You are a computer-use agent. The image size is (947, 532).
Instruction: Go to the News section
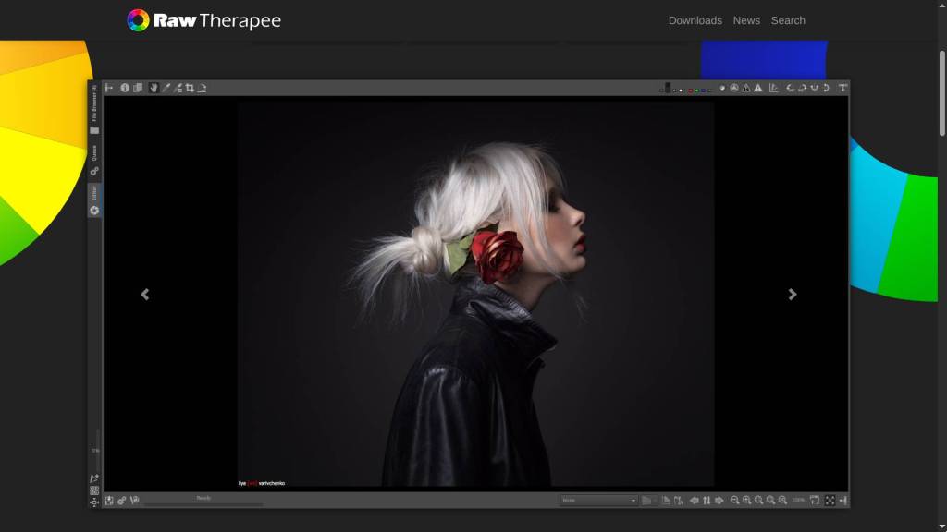pos(746,20)
